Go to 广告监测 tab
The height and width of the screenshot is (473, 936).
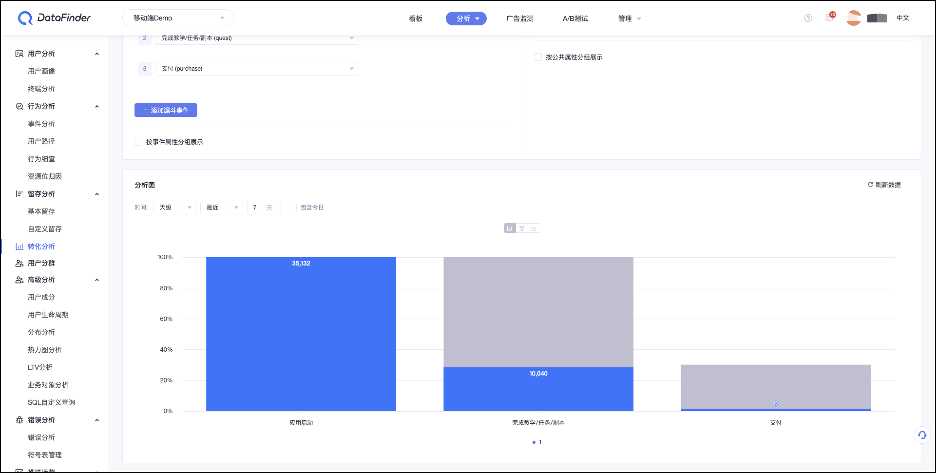pyautogui.click(x=520, y=19)
